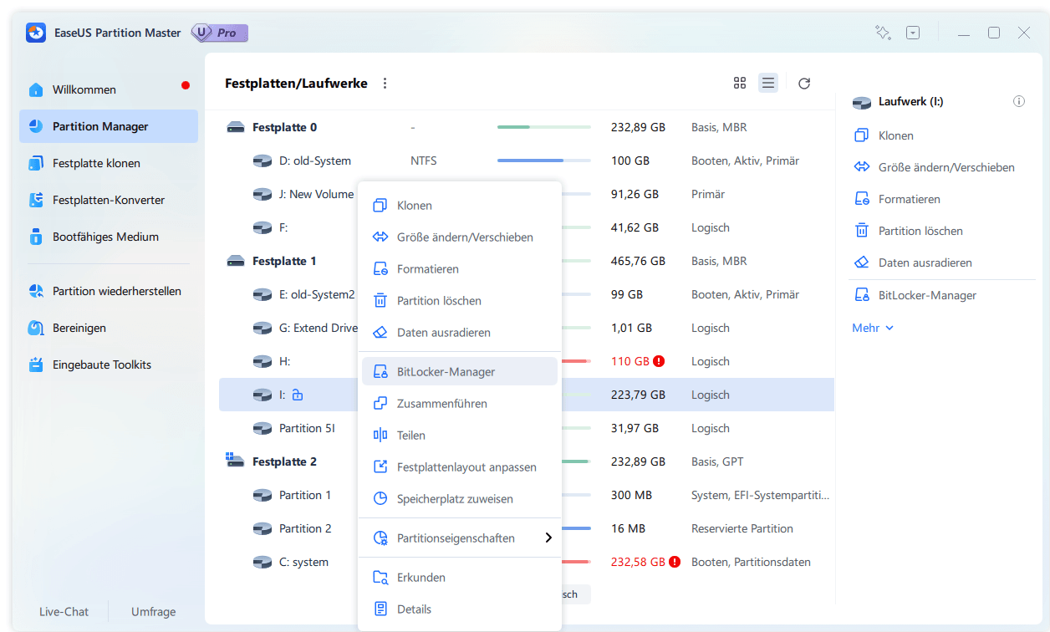Viewport: 1050px width, 632px height.
Task: Click the sparkle icon in title bar
Action: click(883, 33)
